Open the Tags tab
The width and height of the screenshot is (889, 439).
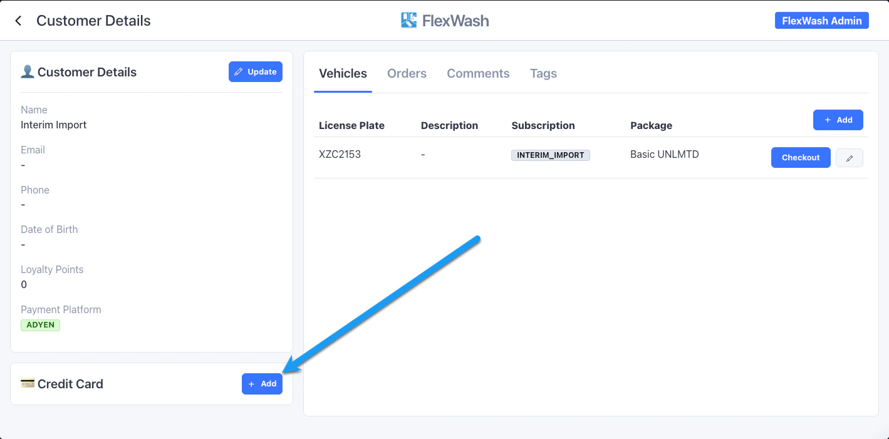[543, 73]
